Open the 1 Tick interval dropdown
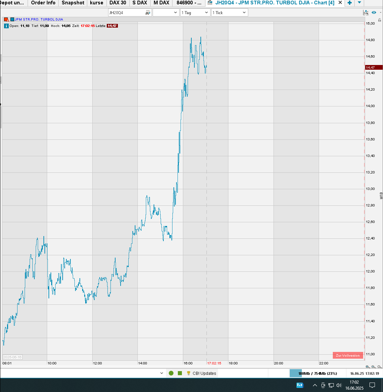The height and width of the screenshot is (392, 383). (229, 12)
